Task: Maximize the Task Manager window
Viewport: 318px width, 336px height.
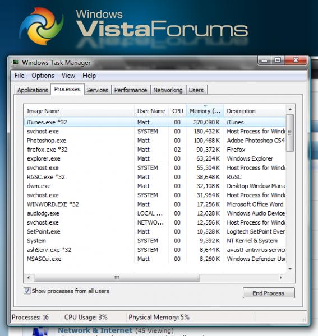Action: click(278, 60)
